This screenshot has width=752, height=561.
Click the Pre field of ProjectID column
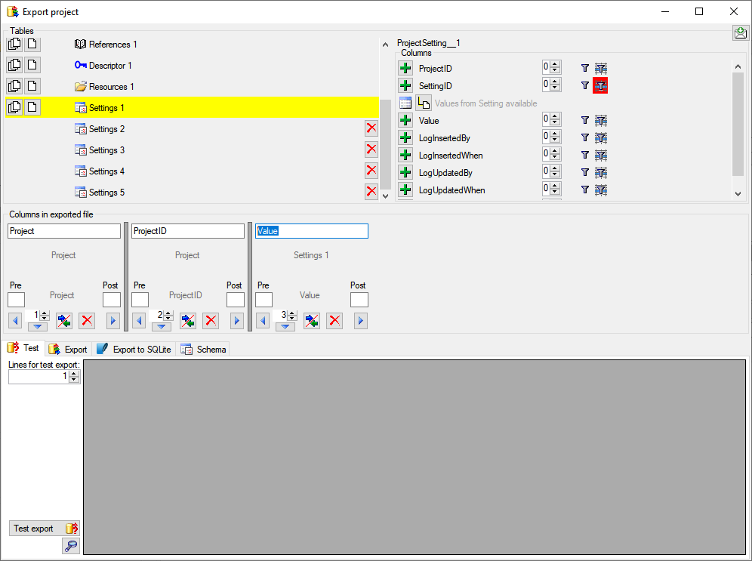pos(140,300)
